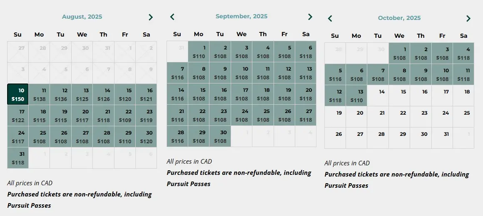Choose October 4 for $118

click(x=463, y=53)
